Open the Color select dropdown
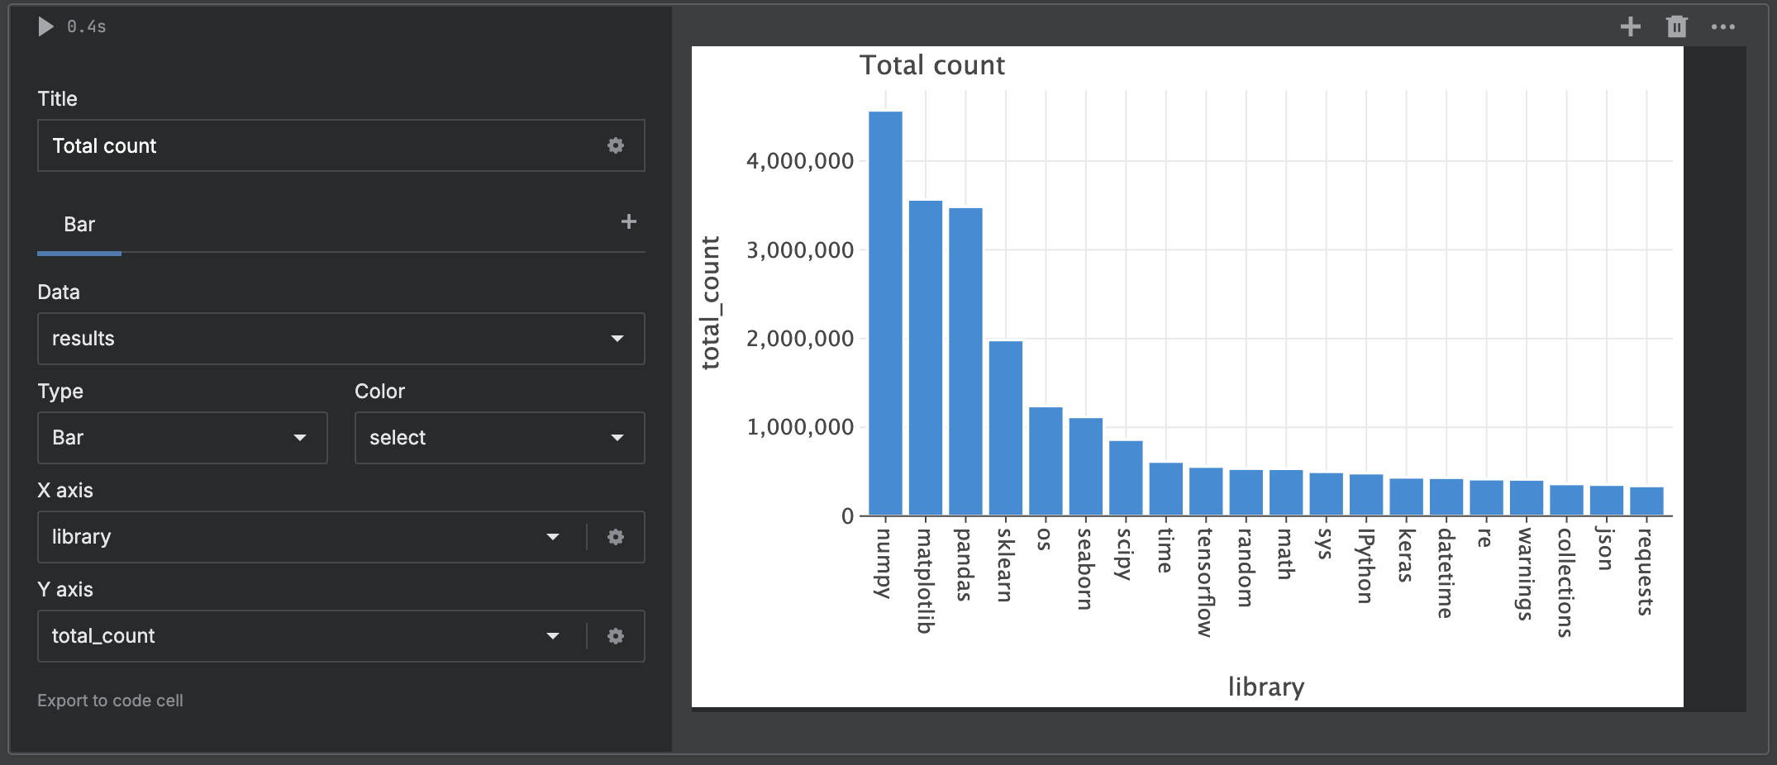 pos(498,438)
